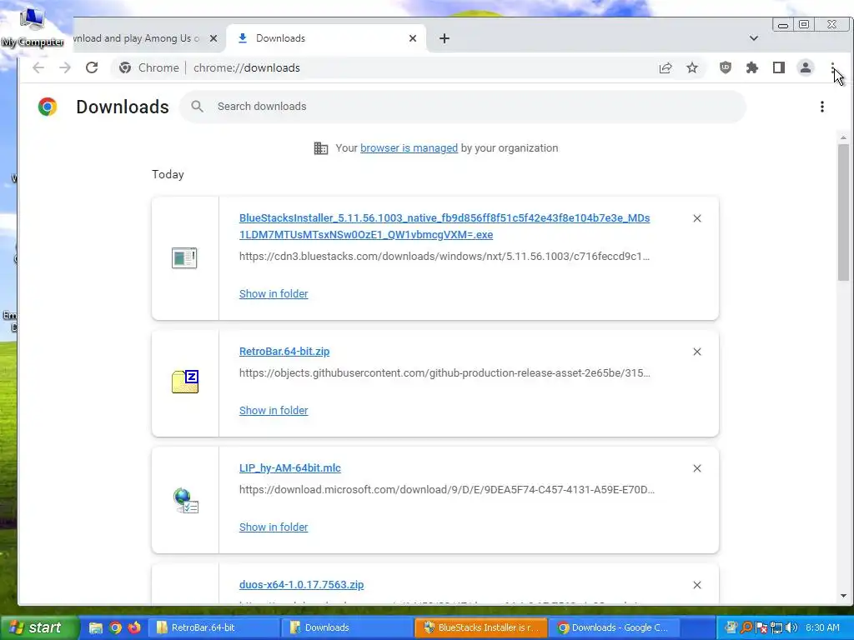Click the download.microsoft.com source URL text

tap(447, 490)
